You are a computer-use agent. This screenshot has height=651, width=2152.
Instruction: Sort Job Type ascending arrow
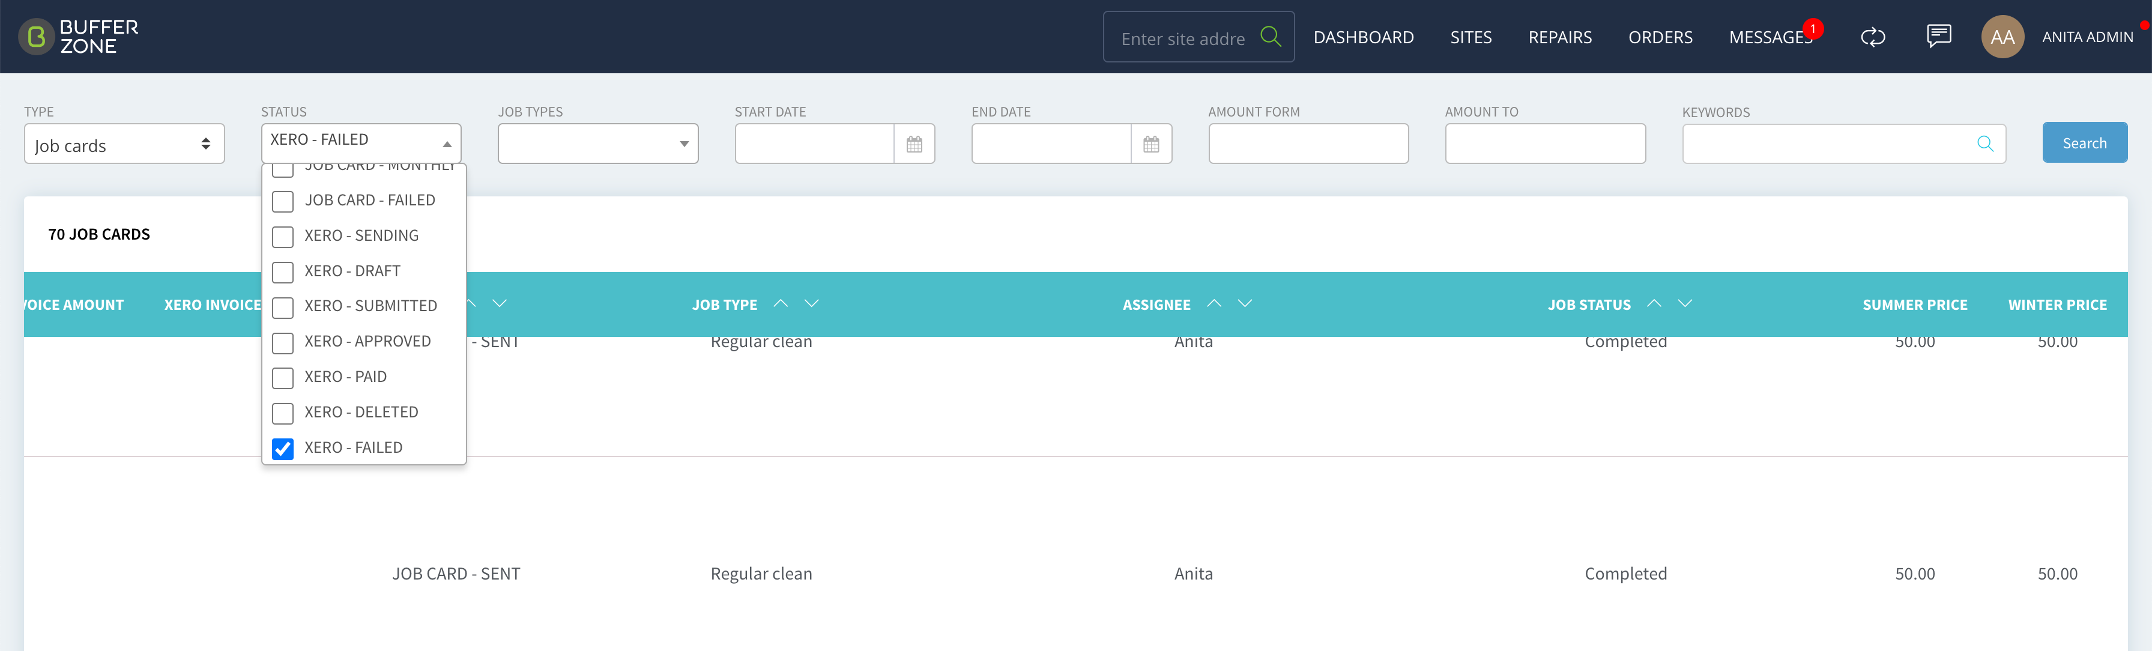click(780, 303)
